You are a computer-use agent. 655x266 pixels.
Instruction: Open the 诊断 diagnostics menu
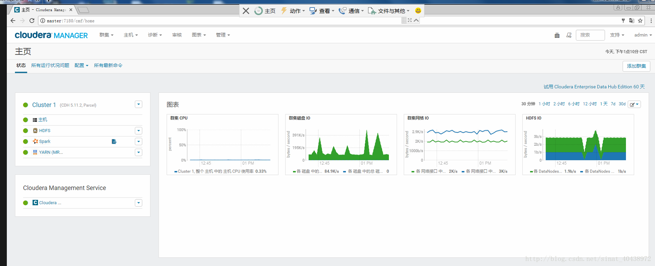(155, 35)
